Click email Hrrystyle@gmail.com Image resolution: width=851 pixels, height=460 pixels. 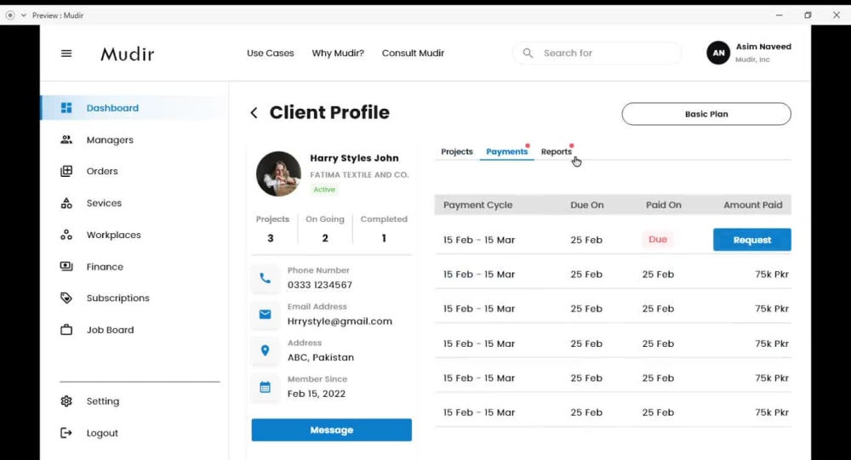(340, 321)
